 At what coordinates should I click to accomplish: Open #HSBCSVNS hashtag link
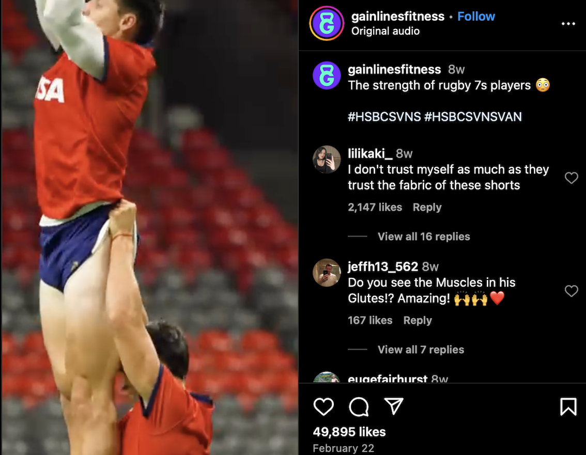(x=384, y=117)
